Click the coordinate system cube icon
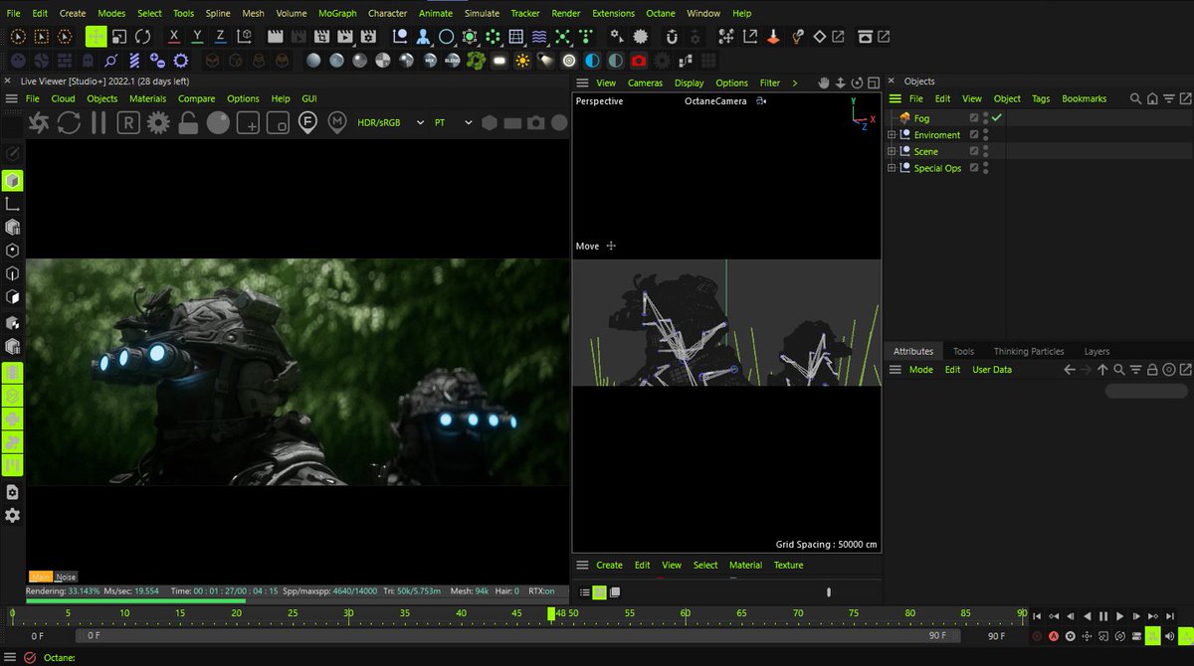1194x666 pixels. [244, 37]
